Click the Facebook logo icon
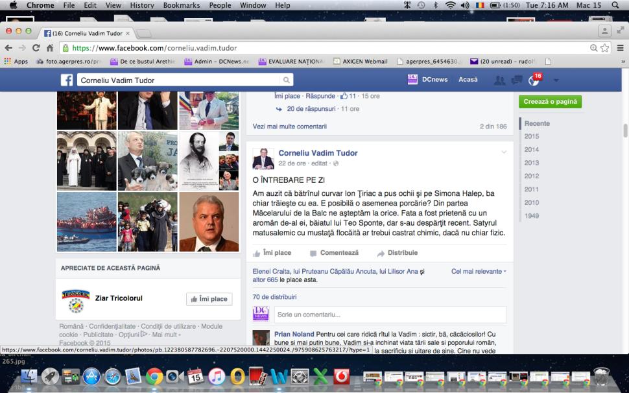 [x=66, y=80]
